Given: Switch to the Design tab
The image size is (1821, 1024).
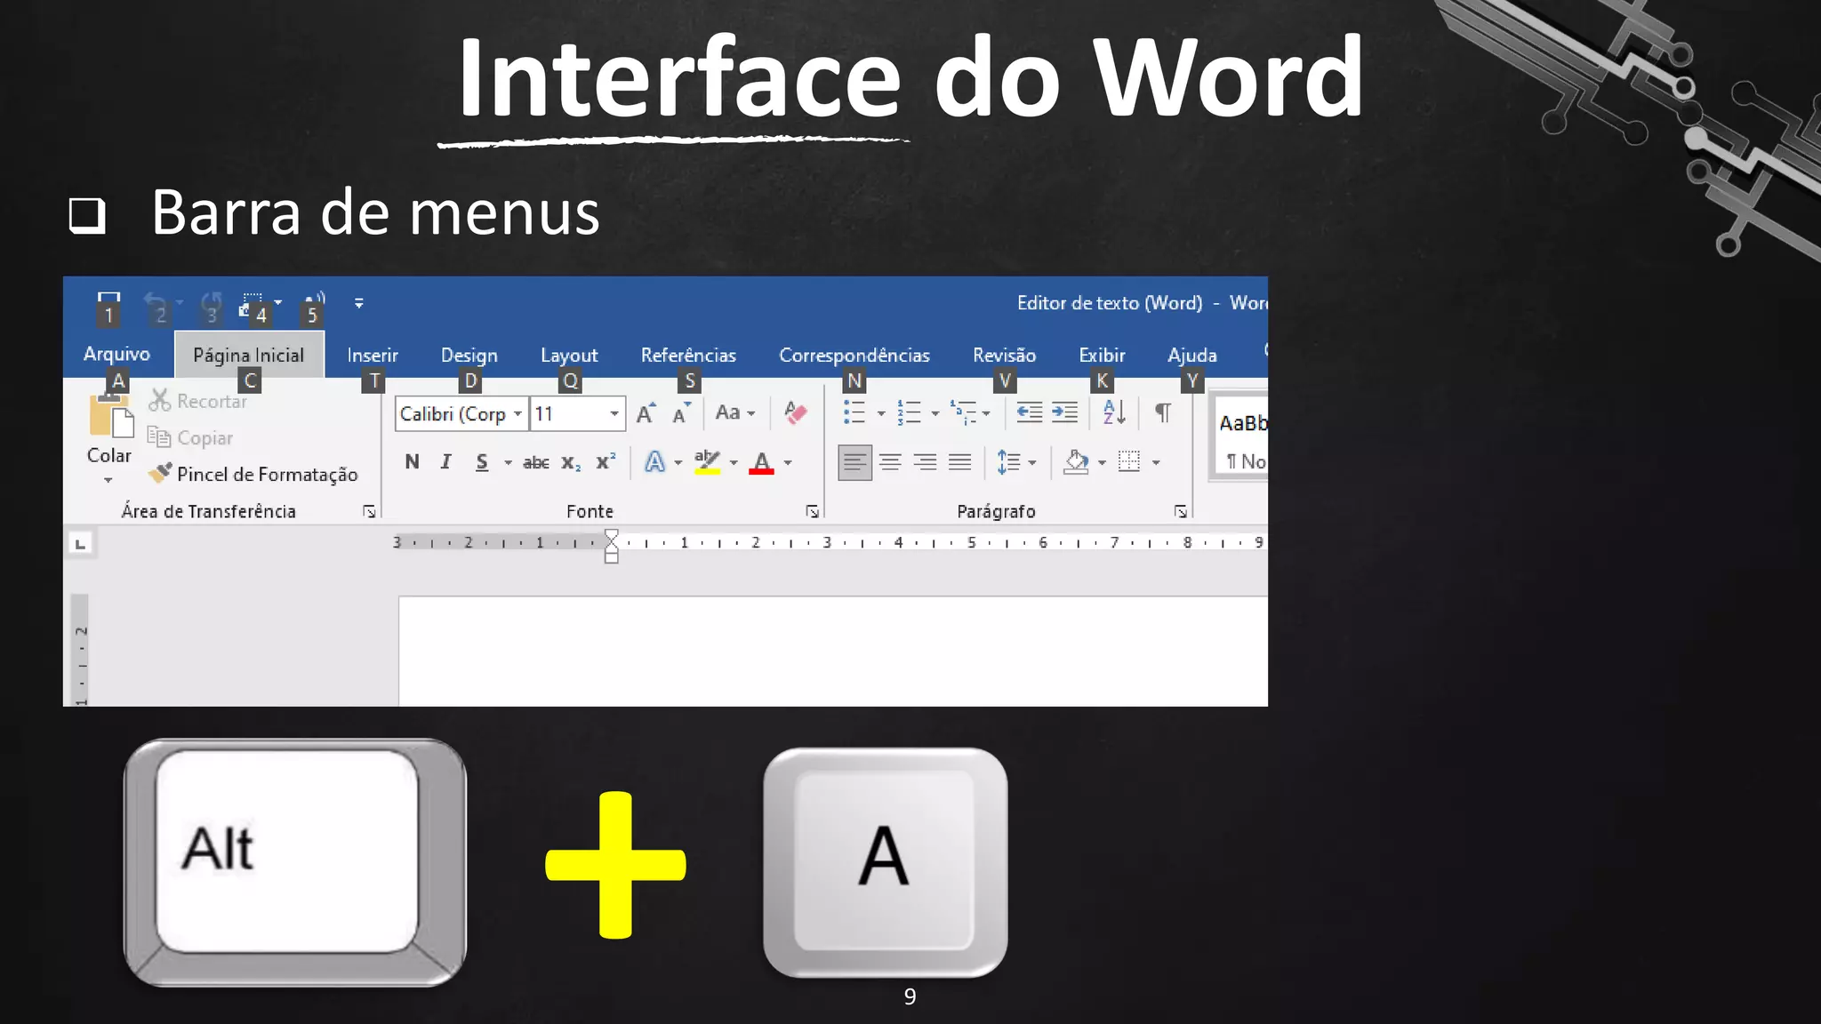Looking at the screenshot, I should tap(469, 355).
